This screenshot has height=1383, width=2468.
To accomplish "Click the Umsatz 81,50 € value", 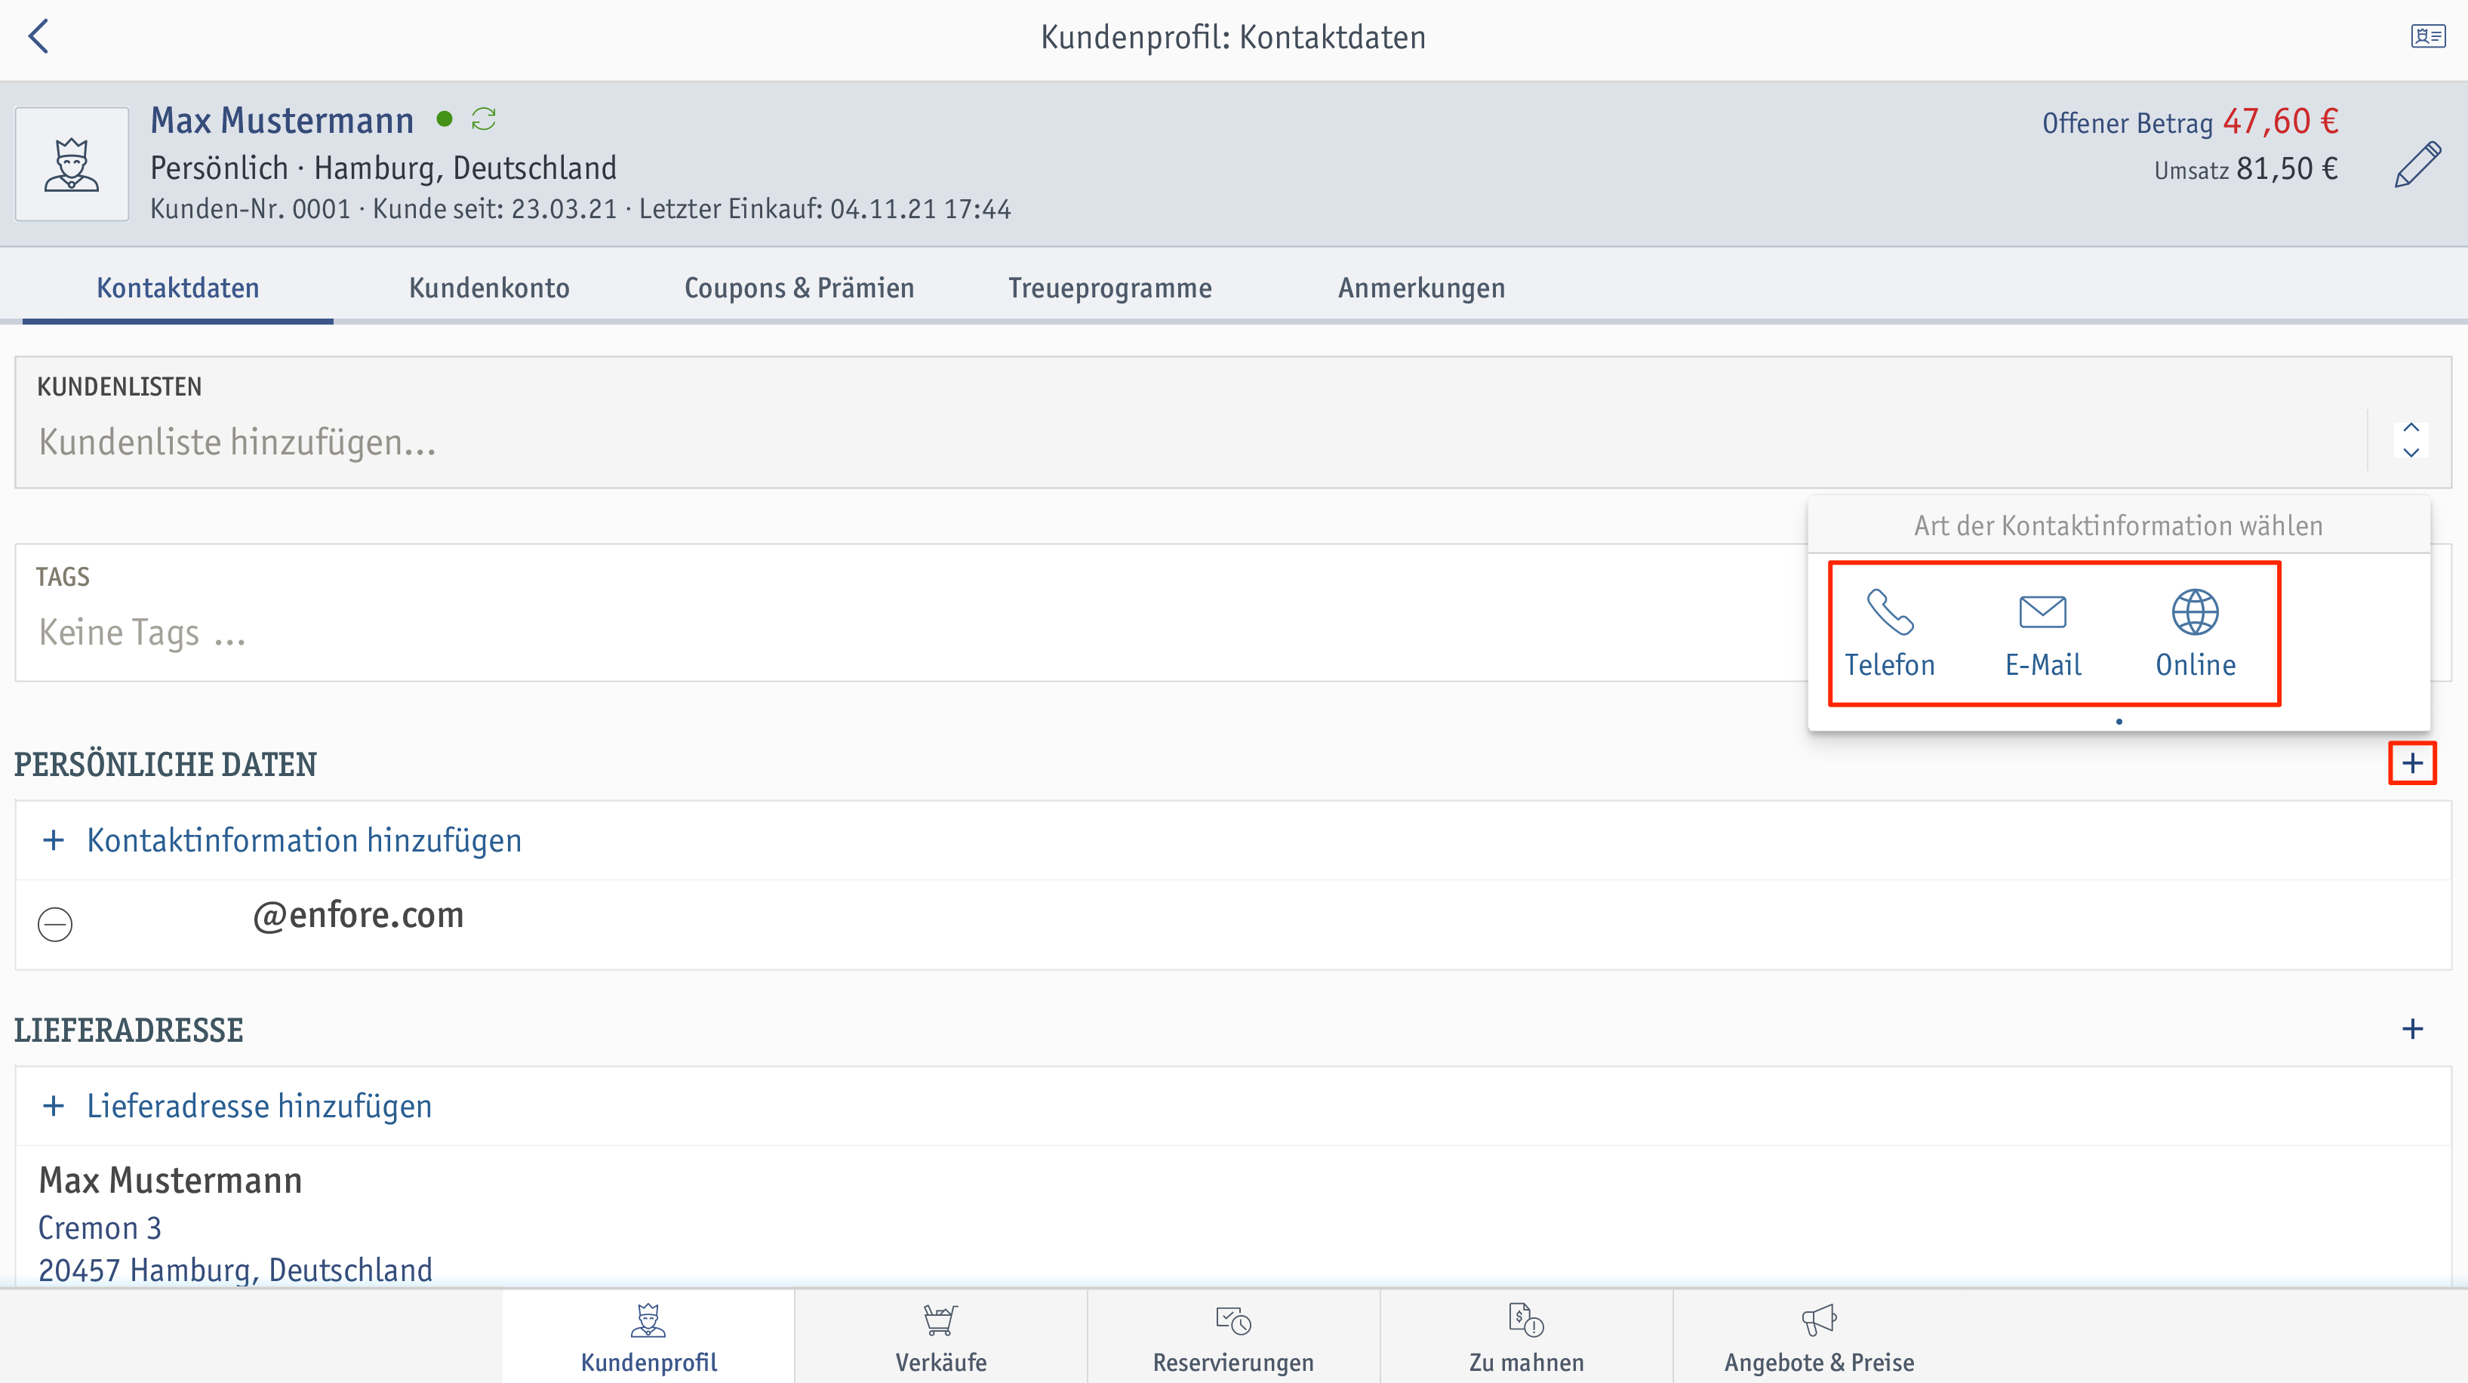I will [x=2245, y=170].
